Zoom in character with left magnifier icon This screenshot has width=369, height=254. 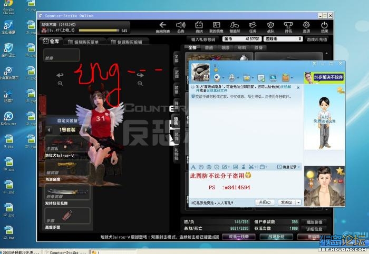(60, 83)
